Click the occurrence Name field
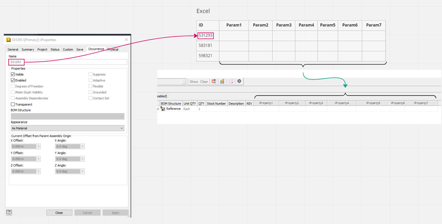 [68, 62]
